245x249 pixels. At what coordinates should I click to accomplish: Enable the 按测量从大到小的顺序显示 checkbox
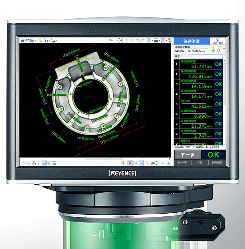click(x=194, y=148)
